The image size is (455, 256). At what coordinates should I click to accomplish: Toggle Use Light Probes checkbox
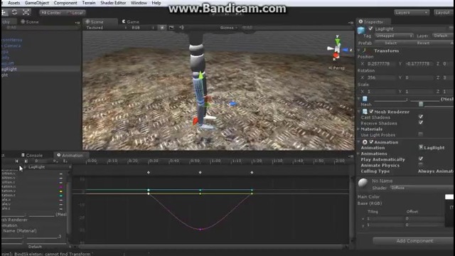[420, 134]
